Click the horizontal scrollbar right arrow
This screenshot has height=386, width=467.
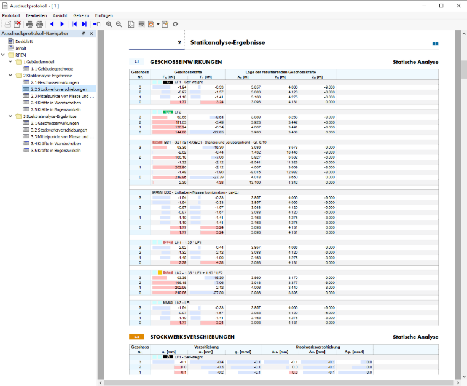click(x=458, y=383)
